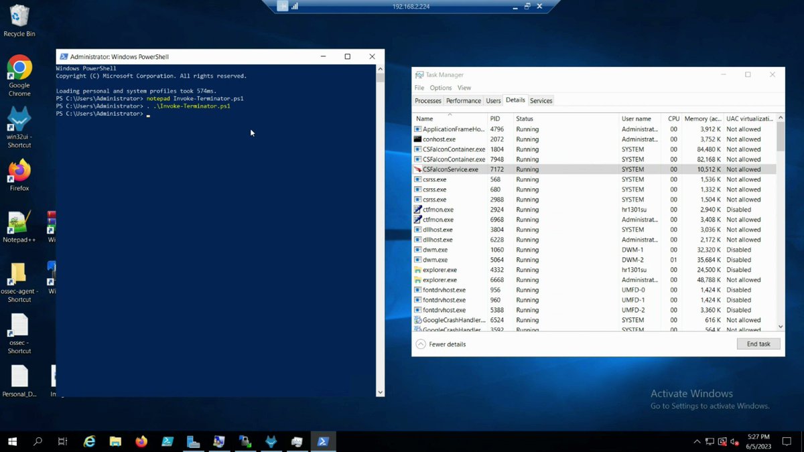
Task: Launch Internet Explorer from the taskbar
Action: (x=89, y=441)
